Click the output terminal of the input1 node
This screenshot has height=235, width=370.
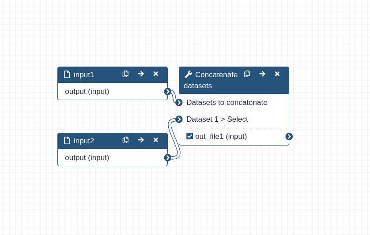tap(167, 91)
